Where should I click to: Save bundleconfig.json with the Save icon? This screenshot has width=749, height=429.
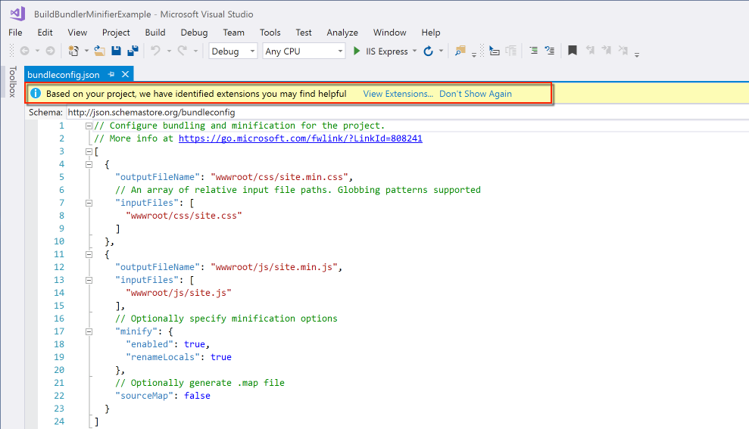click(x=116, y=51)
